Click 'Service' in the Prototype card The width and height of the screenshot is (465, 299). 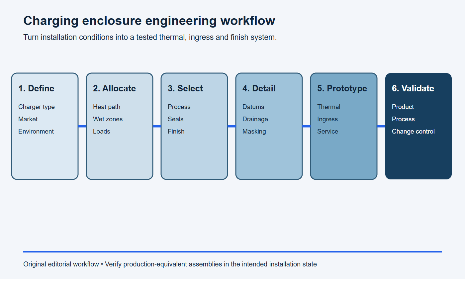click(x=327, y=131)
